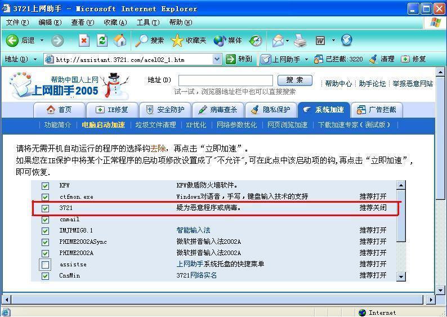Image resolution: width=447 pixels, height=317 pixels.
Task: Open the Search (搜索) toolbar button
Action: [x=150, y=41]
